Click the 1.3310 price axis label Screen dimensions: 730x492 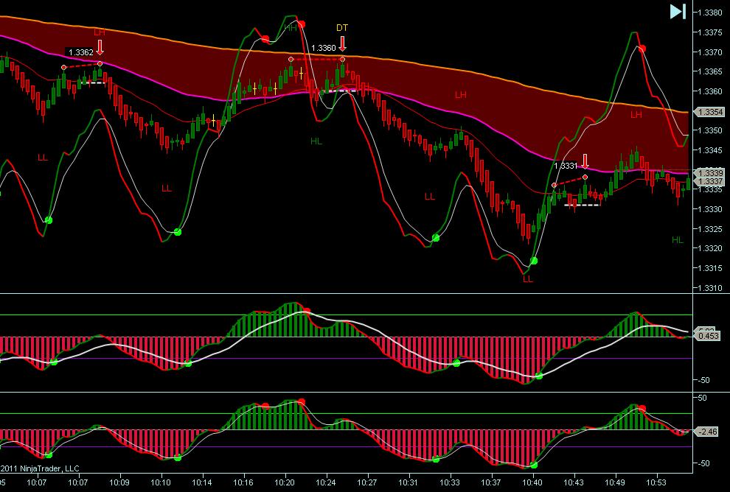click(x=710, y=288)
